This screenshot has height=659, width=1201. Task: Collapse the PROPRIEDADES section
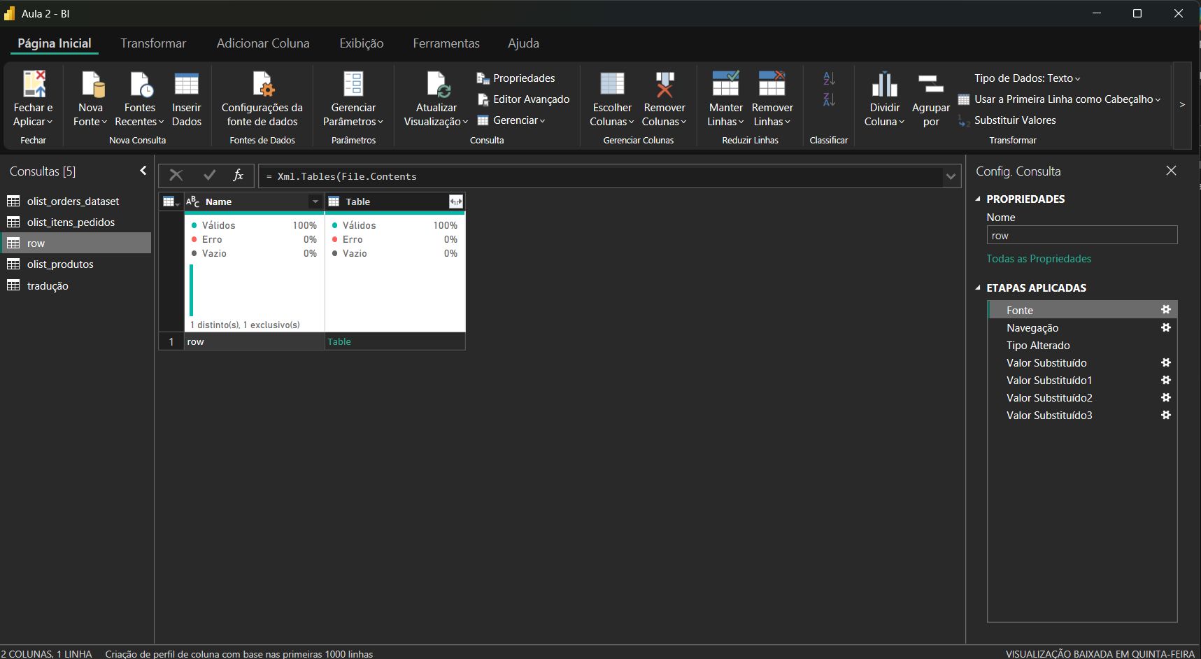[x=978, y=199]
